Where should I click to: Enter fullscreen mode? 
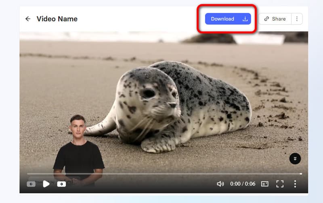click(x=280, y=184)
